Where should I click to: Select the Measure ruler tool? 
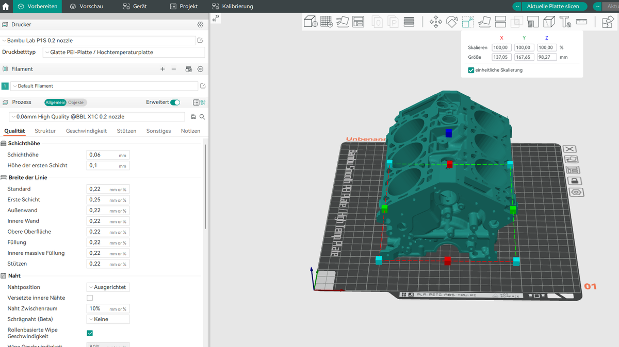click(582, 22)
